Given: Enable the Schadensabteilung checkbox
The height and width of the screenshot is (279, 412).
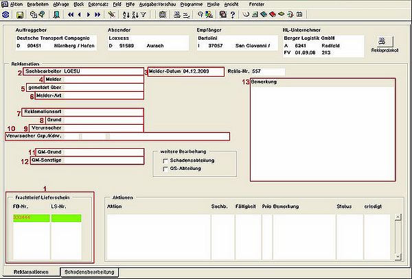Looking at the screenshot, I should (165, 160).
